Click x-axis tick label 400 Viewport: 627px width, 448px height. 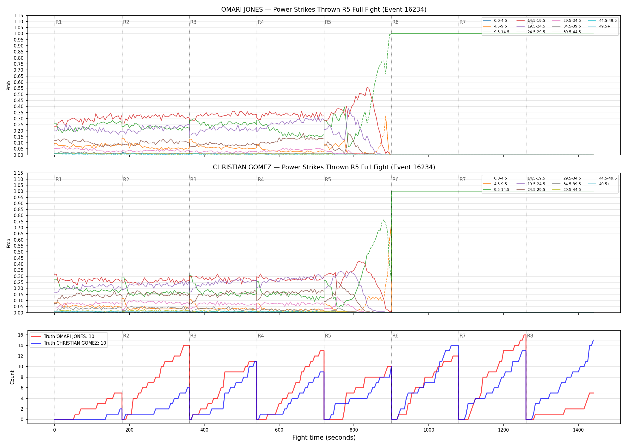click(204, 430)
